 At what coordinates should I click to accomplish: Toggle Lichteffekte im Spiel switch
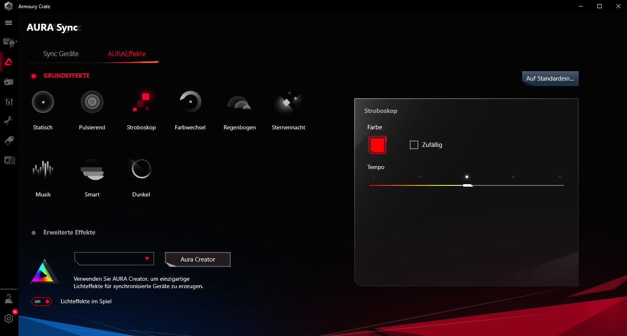pyautogui.click(x=41, y=302)
